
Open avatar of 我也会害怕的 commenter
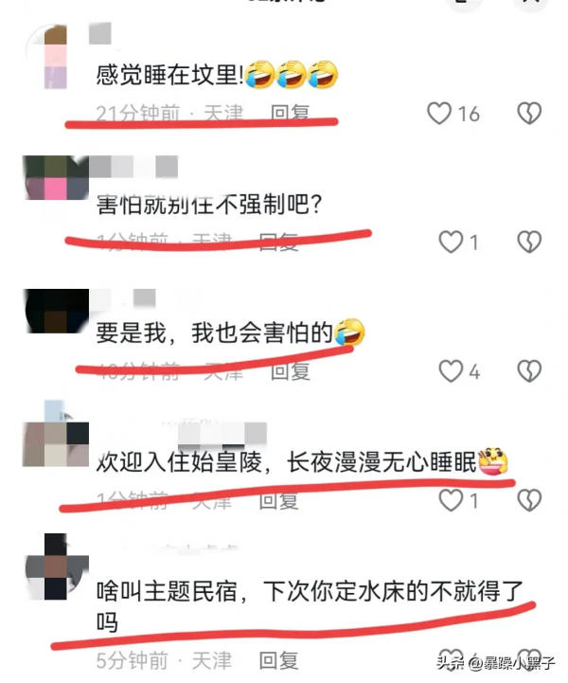[x=57, y=311]
